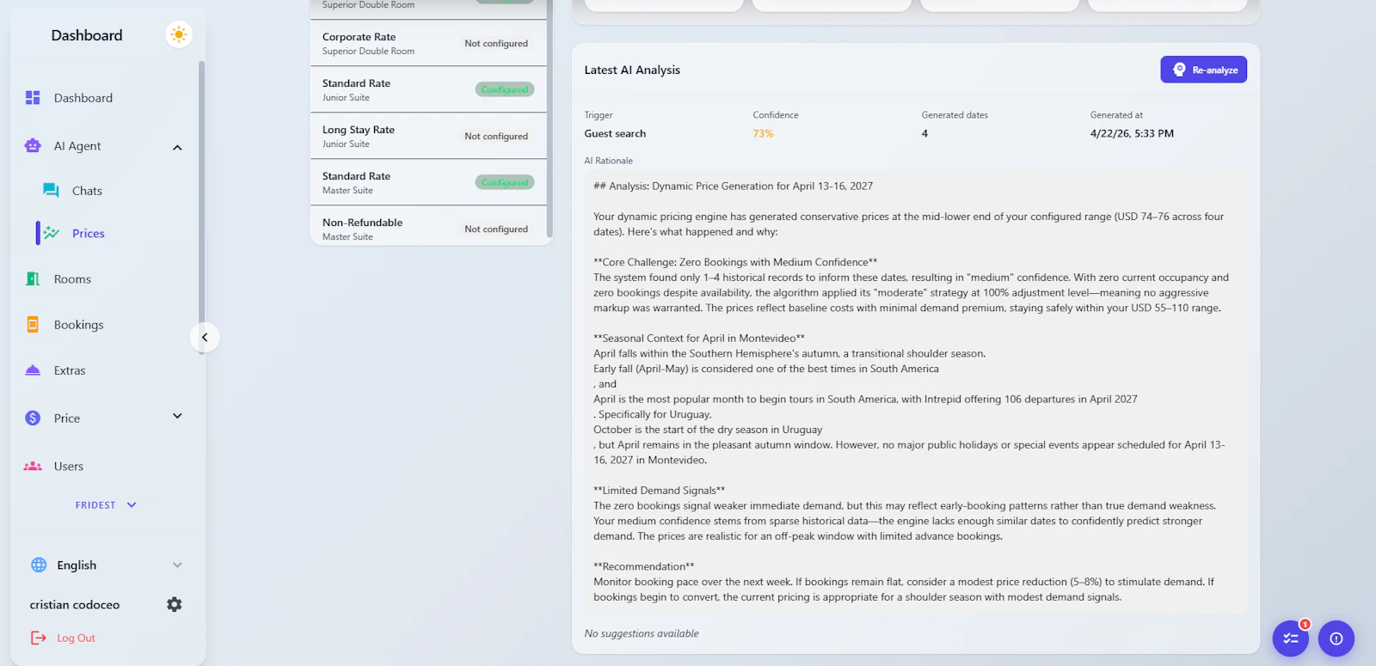Viewport: 1376px width, 666px height.
Task: Select Standard Rate Junior Suite row
Action: (x=428, y=89)
